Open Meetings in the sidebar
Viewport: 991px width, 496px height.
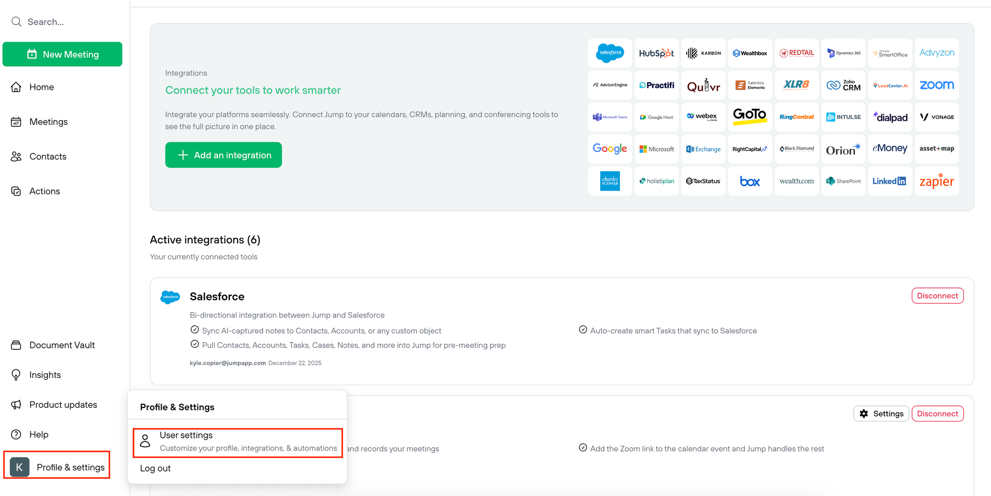[48, 121]
